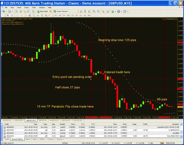Toggle the Navigator window icon
This screenshot has width=184, height=145.
point(25,11)
